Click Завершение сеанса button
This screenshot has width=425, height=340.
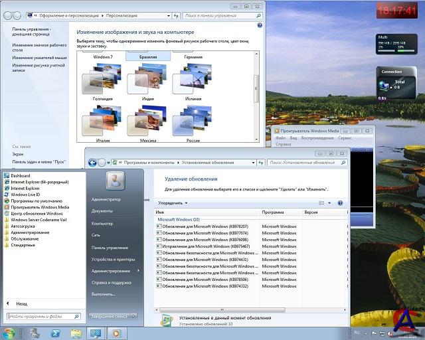click(110, 316)
